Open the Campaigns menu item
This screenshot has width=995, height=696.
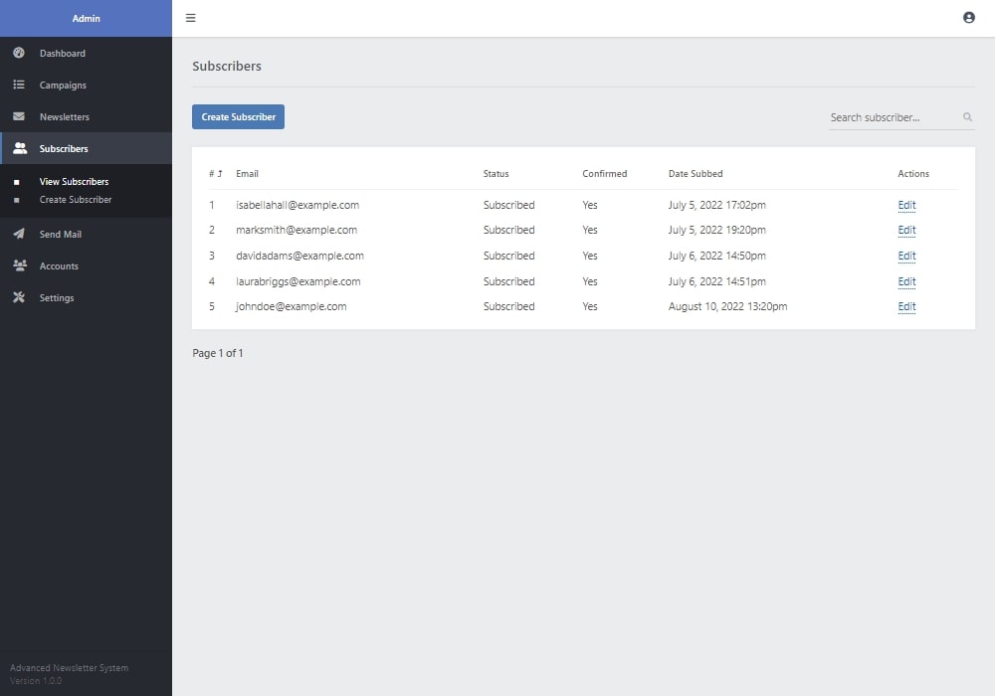86,85
